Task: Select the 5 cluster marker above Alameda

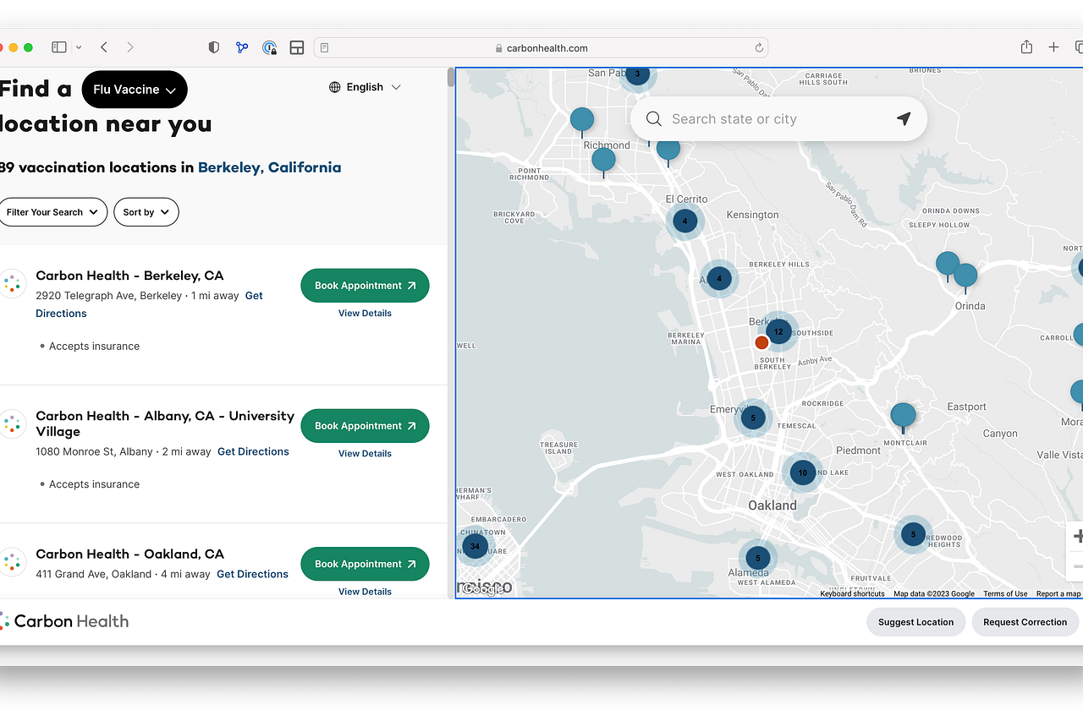Action: coord(758,558)
